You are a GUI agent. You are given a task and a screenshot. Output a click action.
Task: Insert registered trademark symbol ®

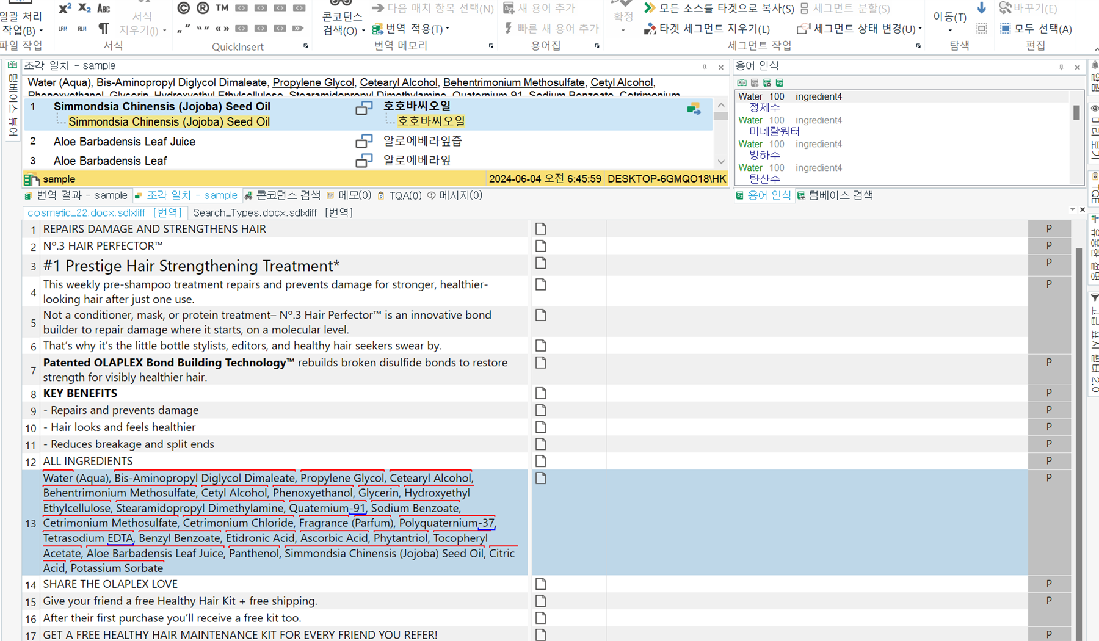[203, 9]
